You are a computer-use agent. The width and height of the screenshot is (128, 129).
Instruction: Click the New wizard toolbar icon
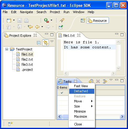point(9,20)
